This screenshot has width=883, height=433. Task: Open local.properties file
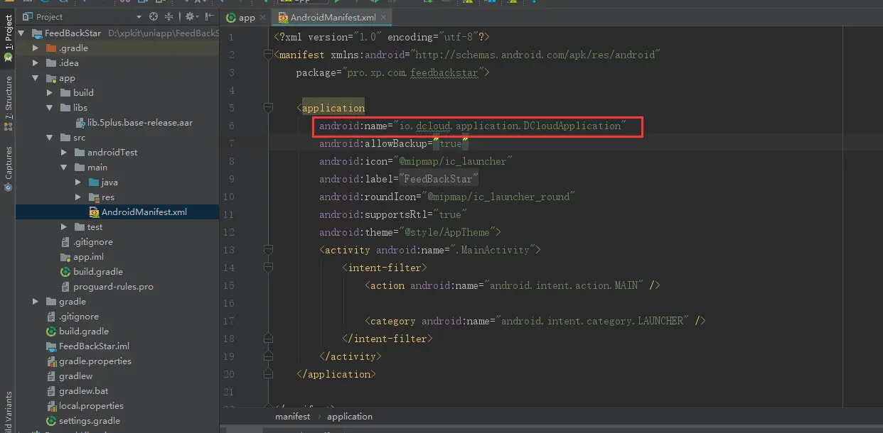point(91,406)
